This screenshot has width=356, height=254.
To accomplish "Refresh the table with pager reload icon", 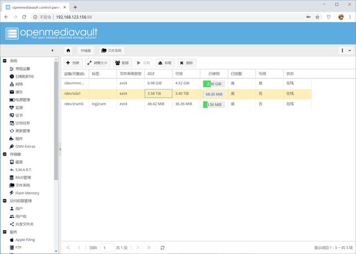I will 162,248.
